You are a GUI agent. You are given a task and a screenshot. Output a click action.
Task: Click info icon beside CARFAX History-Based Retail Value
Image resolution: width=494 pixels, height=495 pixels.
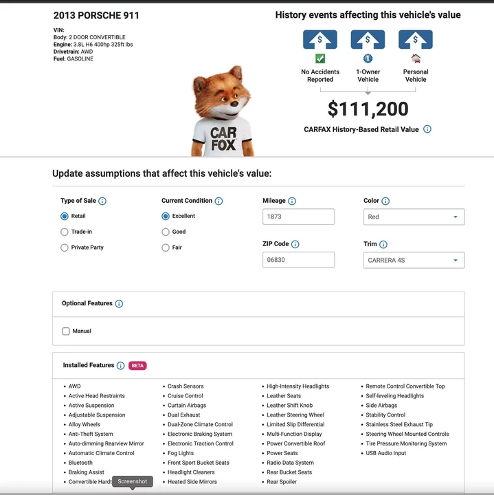pos(427,129)
